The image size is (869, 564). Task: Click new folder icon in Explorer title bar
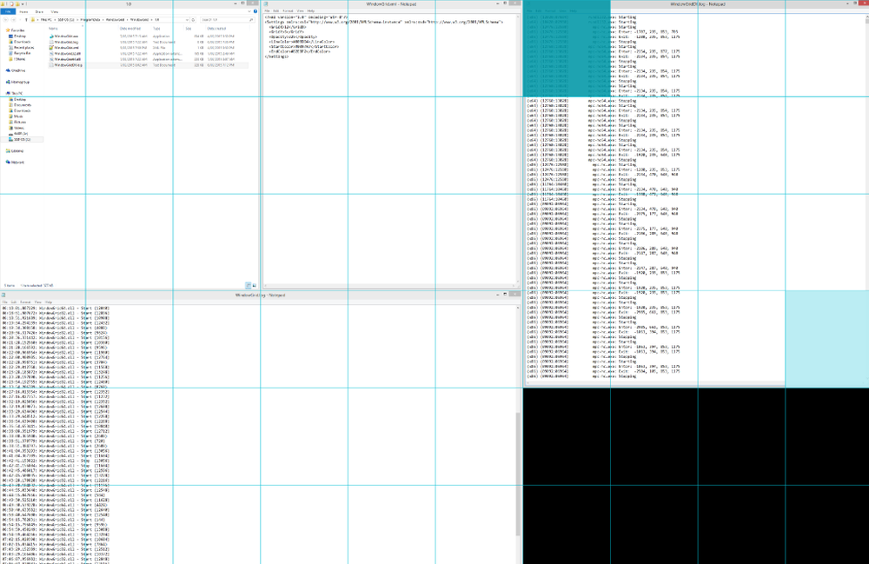click(x=17, y=3)
